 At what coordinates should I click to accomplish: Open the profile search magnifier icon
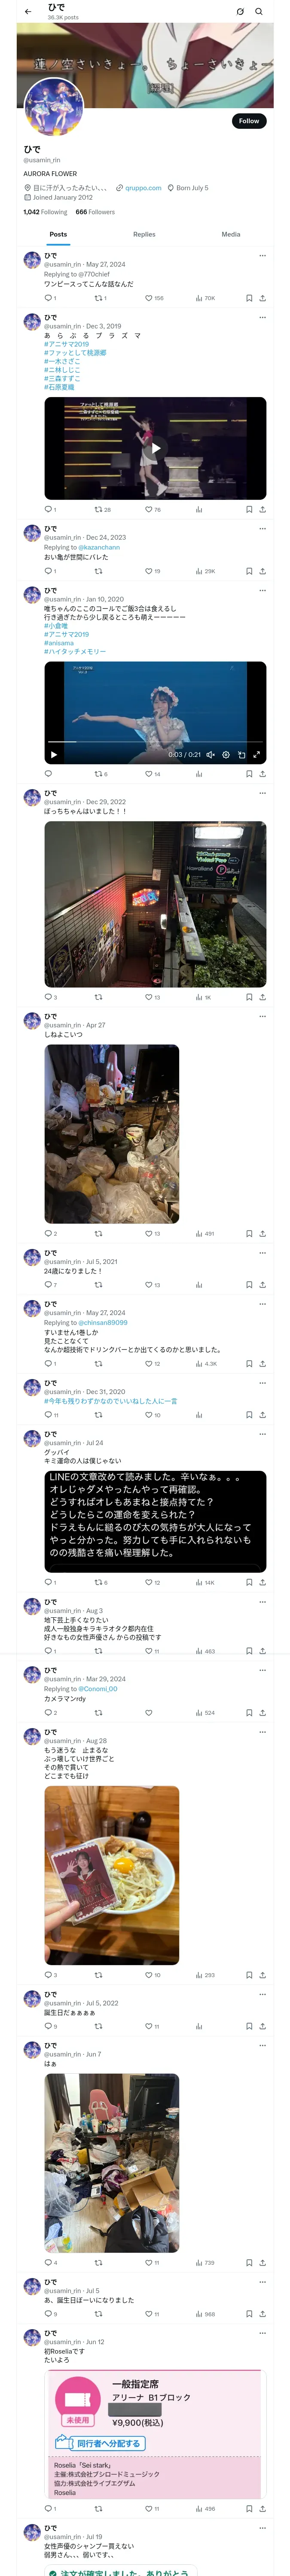[x=259, y=12]
